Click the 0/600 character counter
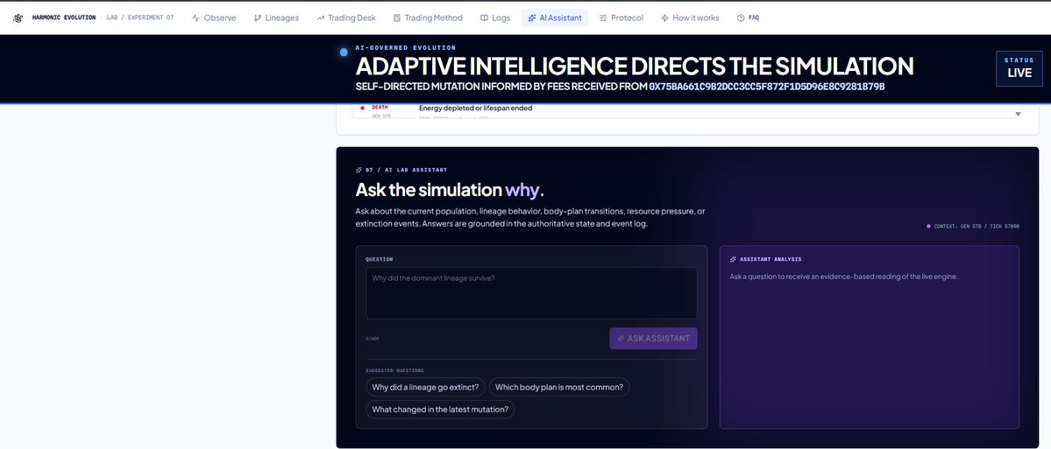This screenshot has height=449, width=1051. tap(373, 339)
